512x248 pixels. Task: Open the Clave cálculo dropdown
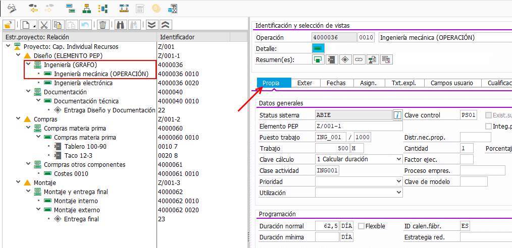(x=398, y=159)
